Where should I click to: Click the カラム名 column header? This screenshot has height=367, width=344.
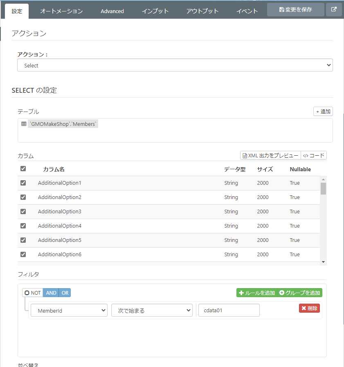[54, 169]
